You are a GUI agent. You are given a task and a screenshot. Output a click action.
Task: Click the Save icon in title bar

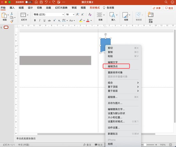(x=41, y=2)
